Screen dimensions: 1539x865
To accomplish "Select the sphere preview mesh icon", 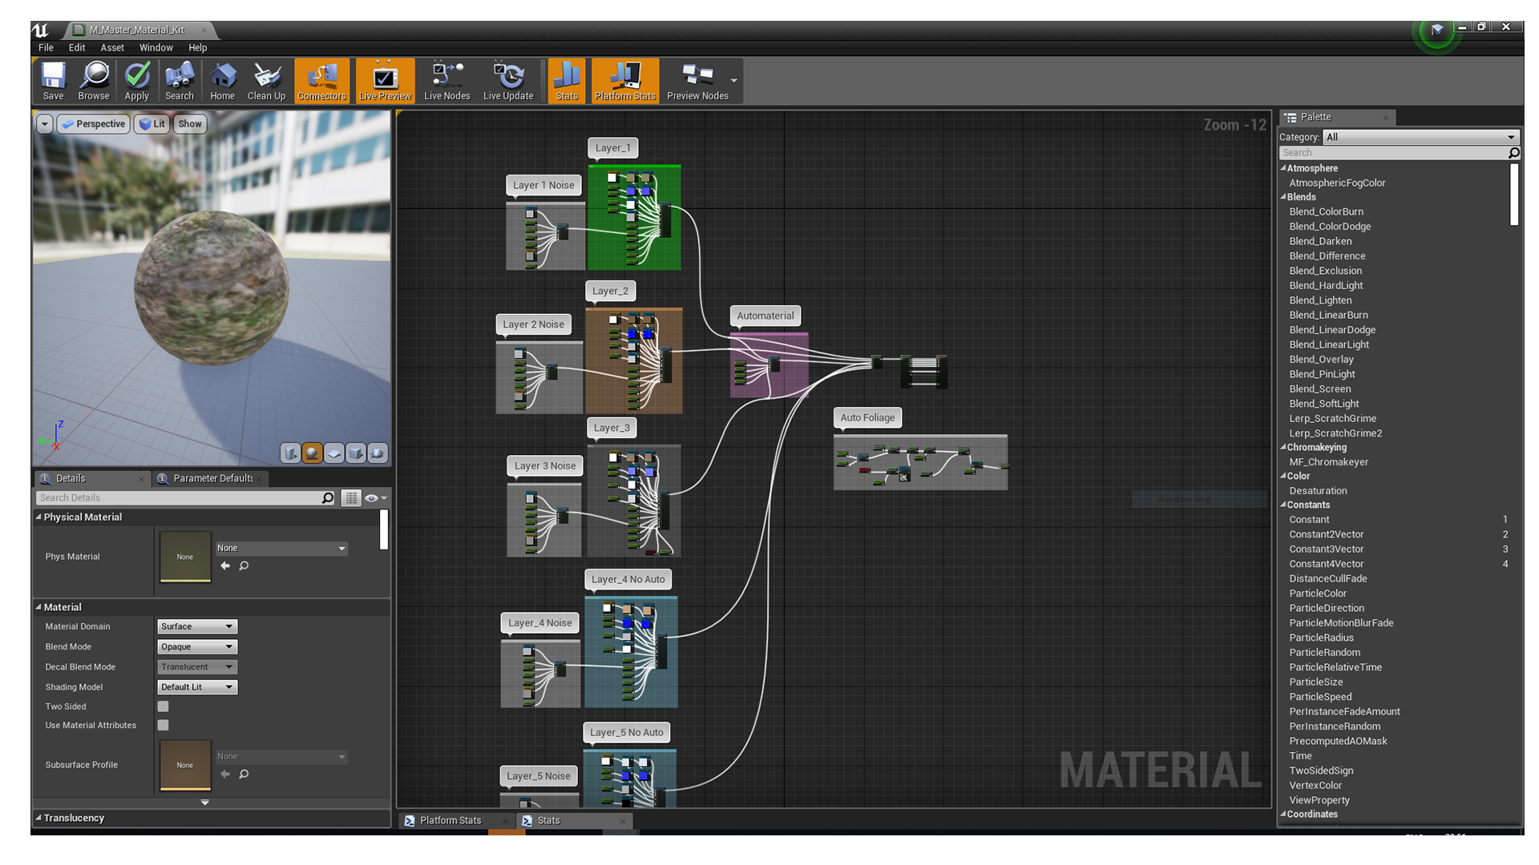I will pos(312,453).
